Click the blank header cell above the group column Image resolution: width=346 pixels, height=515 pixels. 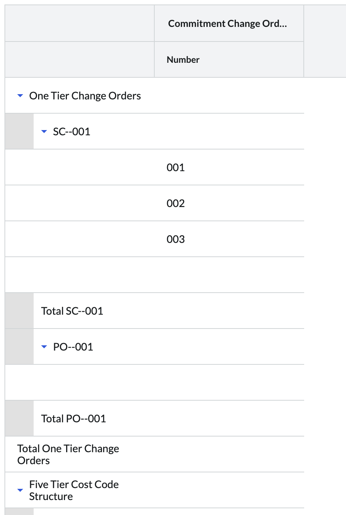coord(80,23)
